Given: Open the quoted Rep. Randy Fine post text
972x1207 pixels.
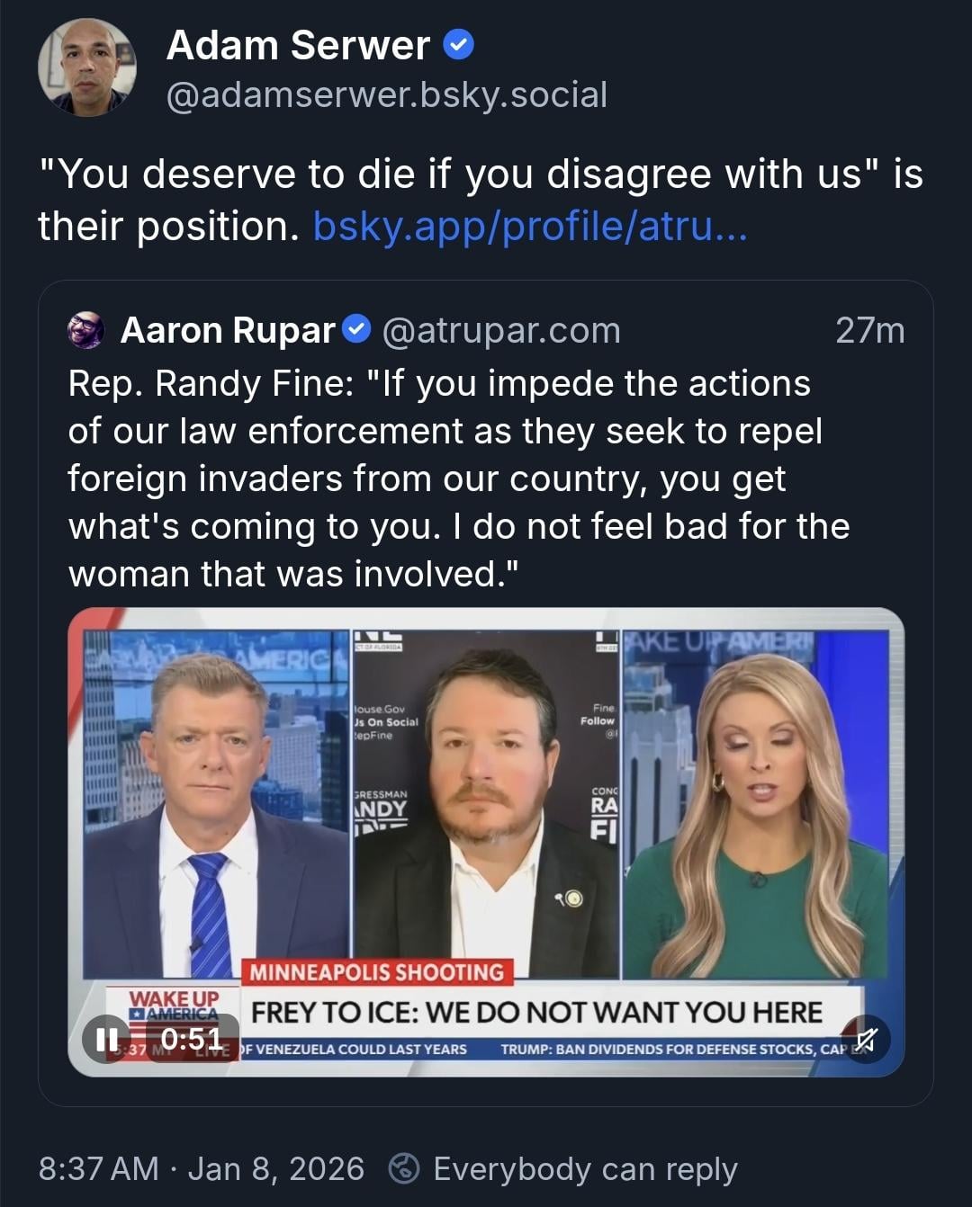Looking at the screenshot, I should [459, 478].
